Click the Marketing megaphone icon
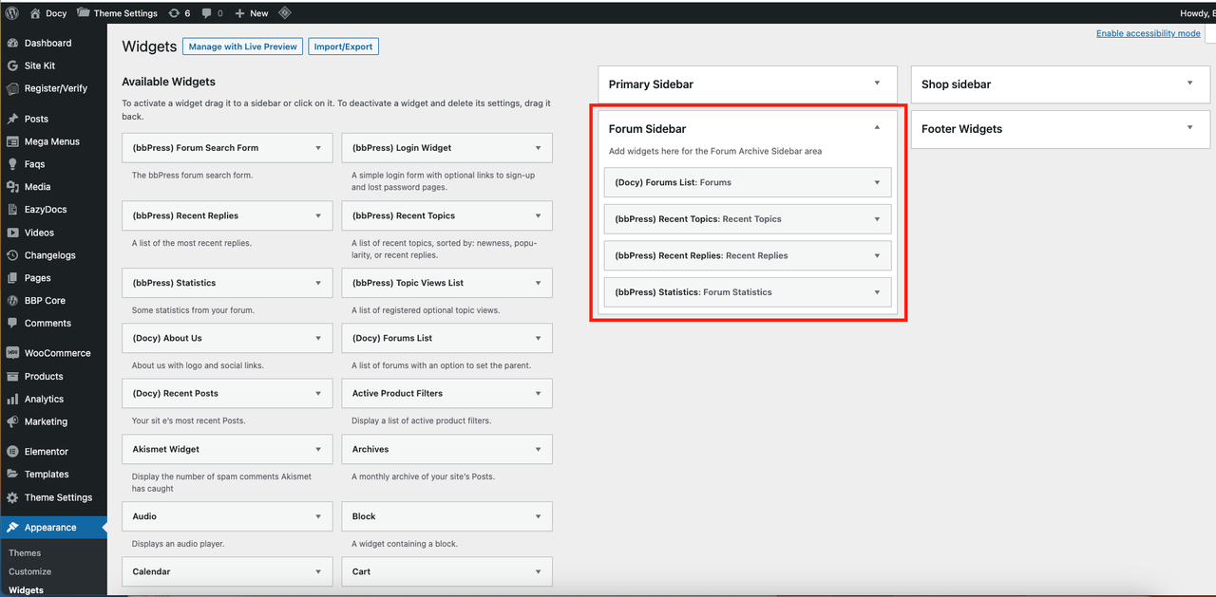Viewport: 1216px width, 597px height. pos(12,421)
